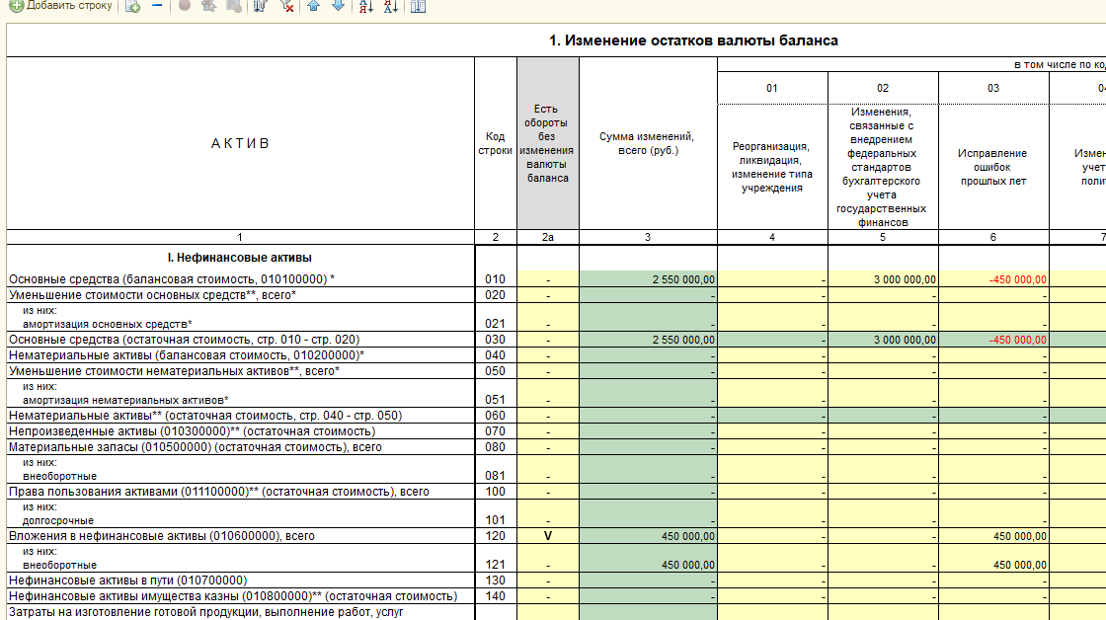
Task: Toggle turnover flag cell for row 080
Action: (x=548, y=447)
